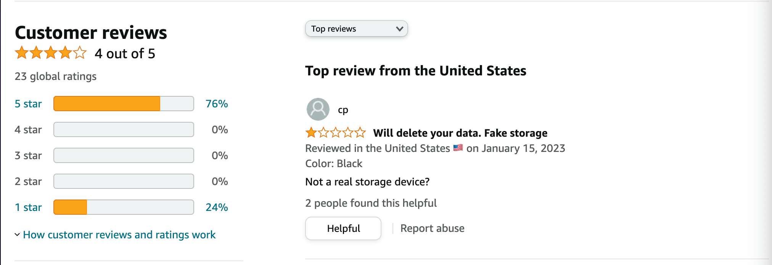Click the orange star rating next to the review title

tap(335, 133)
